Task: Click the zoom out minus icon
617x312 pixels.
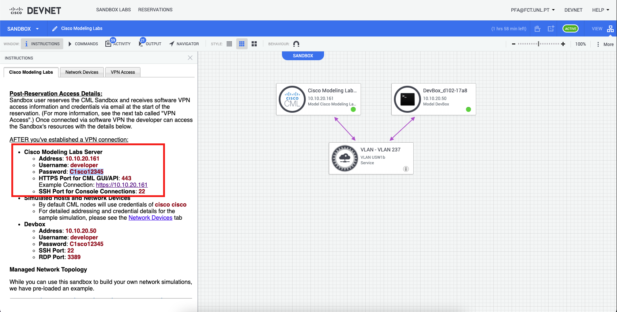Action: pyautogui.click(x=513, y=44)
